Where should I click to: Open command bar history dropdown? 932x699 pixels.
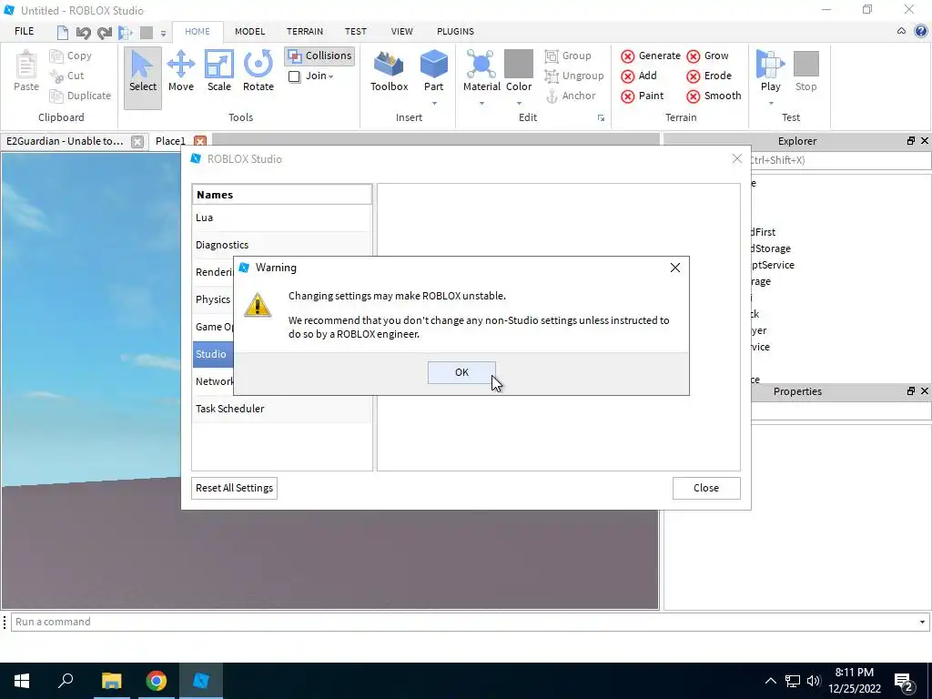[922, 623]
